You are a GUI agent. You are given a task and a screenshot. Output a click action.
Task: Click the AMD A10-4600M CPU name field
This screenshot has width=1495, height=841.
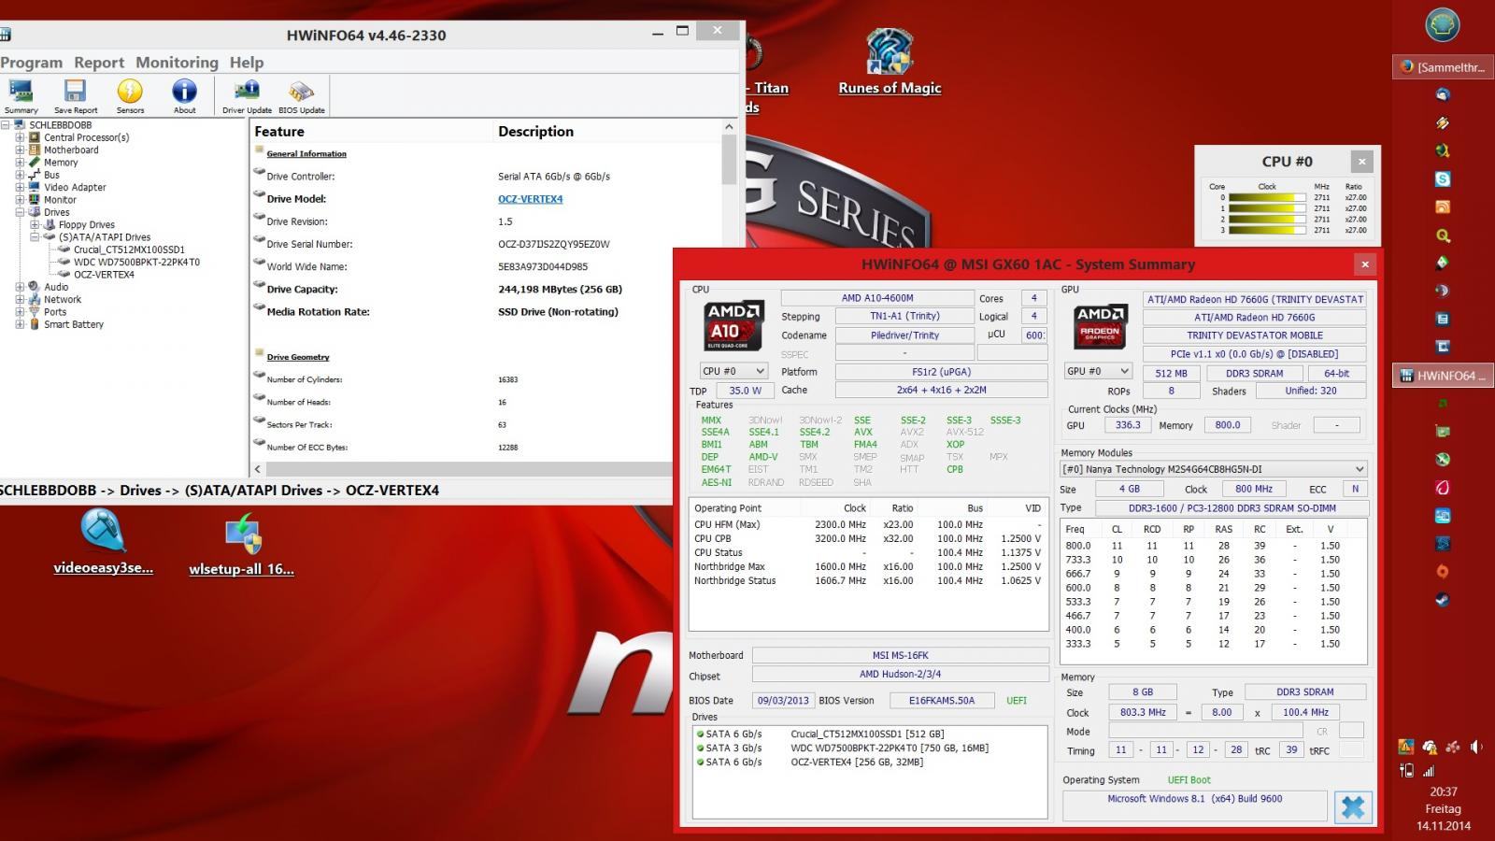click(876, 298)
